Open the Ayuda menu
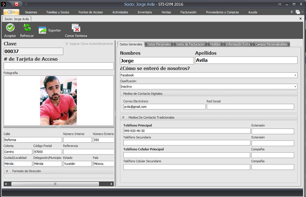This screenshot has width=306, height=197. (252, 12)
